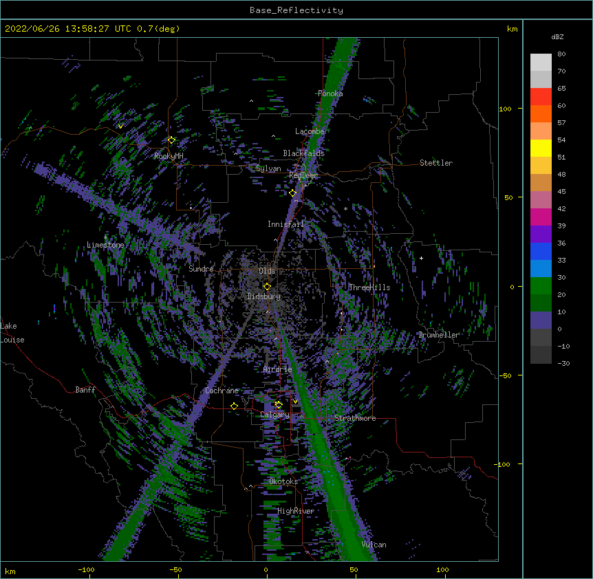
Task: Click the -100 tick on horizontal axis
Action: pyautogui.click(x=86, y=569)
